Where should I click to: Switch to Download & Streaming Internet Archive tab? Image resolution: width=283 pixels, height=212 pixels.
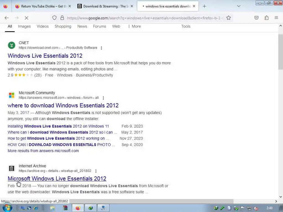point(105,6)
